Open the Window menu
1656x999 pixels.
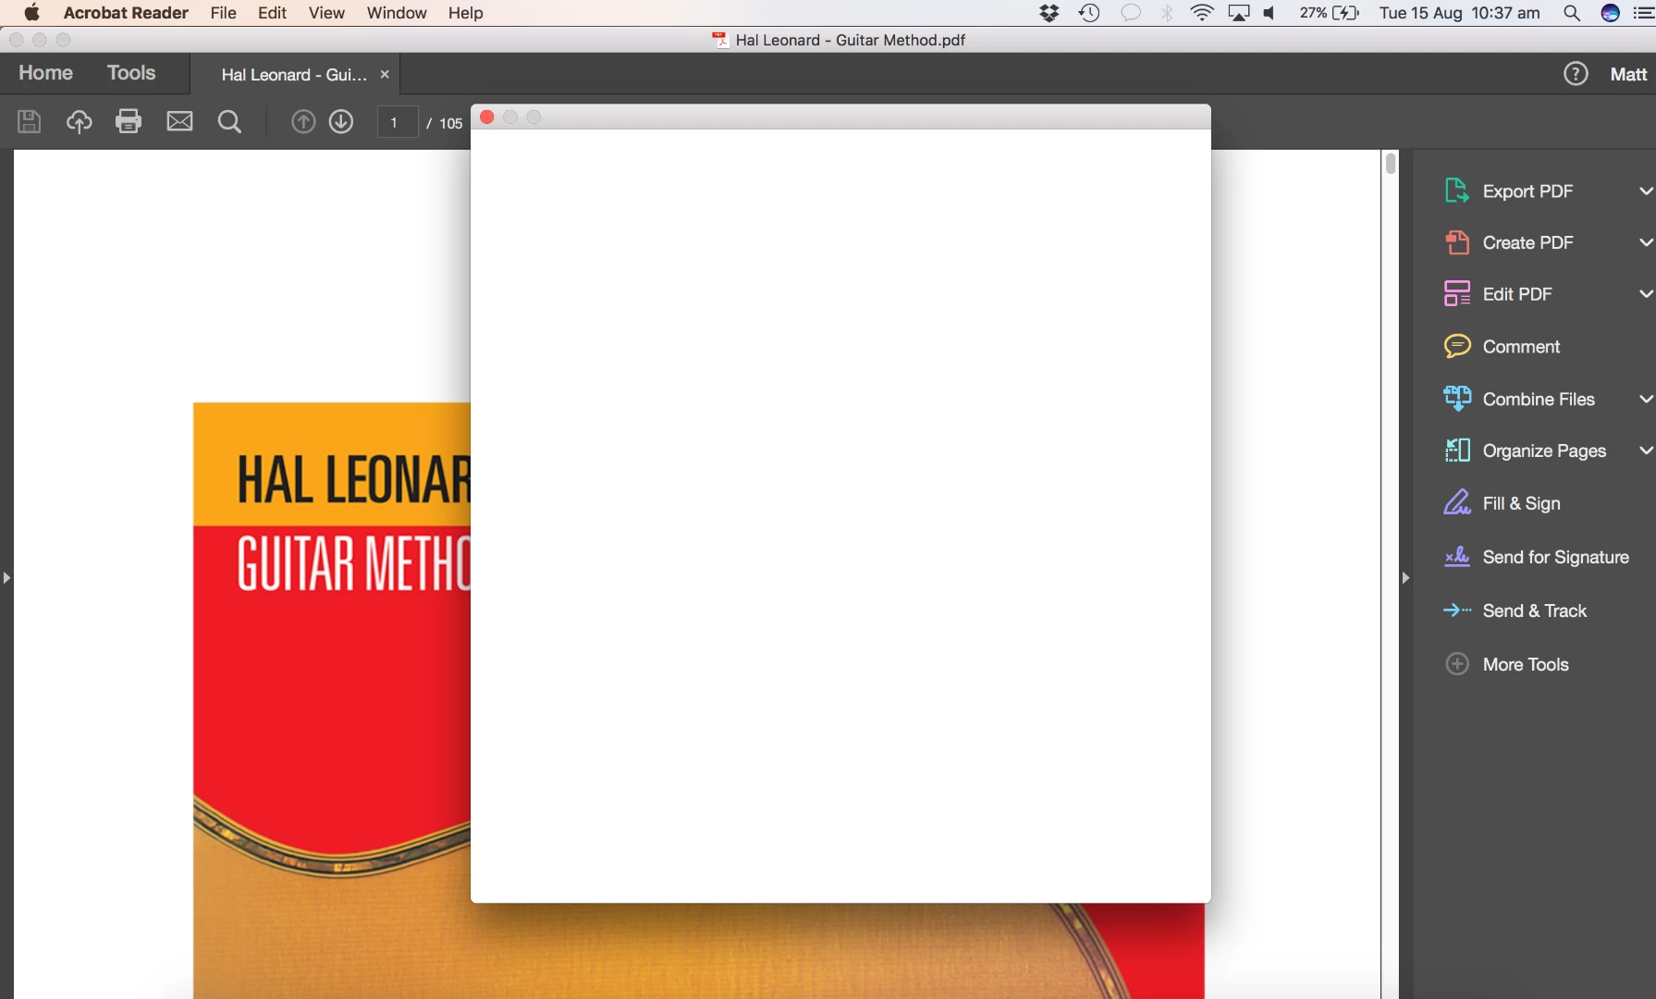[397, 13]
